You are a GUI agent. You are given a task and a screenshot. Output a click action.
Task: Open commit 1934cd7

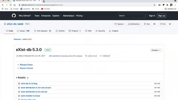pos(105,56)
